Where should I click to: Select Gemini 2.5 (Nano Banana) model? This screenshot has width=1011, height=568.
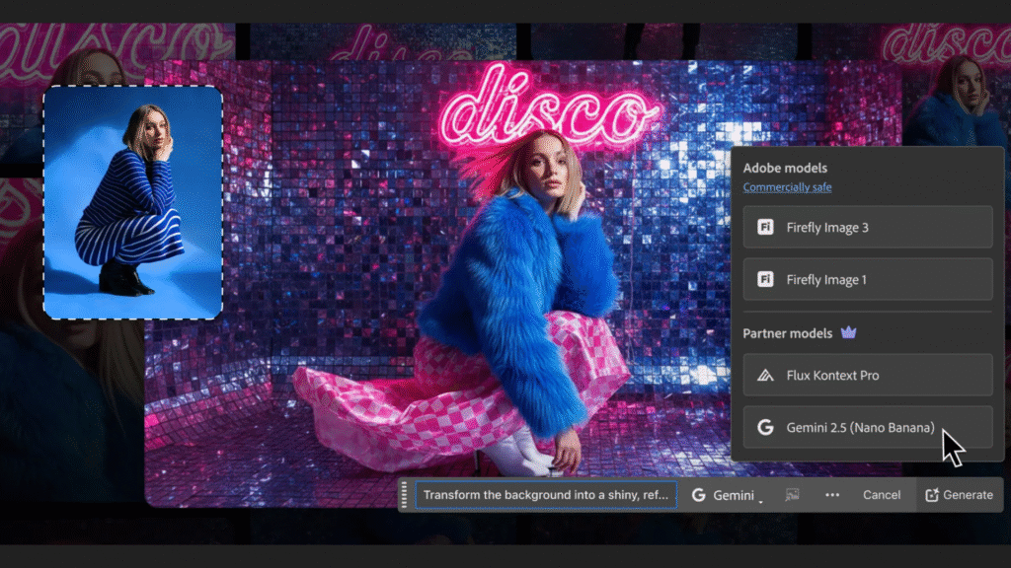(x=867, y=427)
